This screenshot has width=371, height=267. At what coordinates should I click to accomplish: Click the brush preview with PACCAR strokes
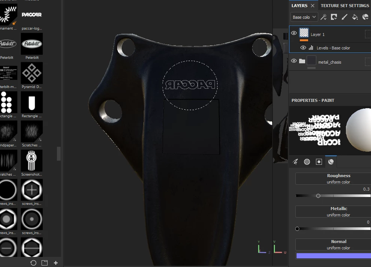(x=315, y=130)
